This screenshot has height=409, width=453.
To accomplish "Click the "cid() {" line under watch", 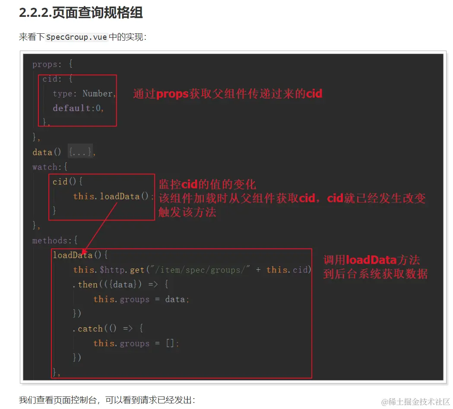I will [68, 182].
